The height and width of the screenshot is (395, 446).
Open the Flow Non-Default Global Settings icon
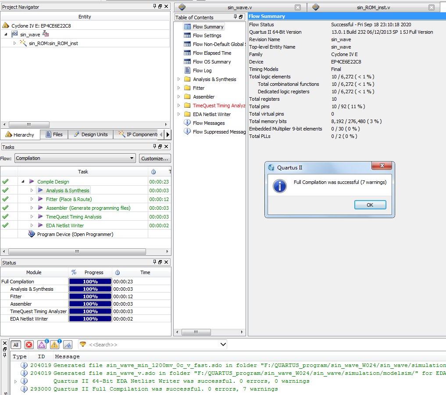click(x=187, y=44)
